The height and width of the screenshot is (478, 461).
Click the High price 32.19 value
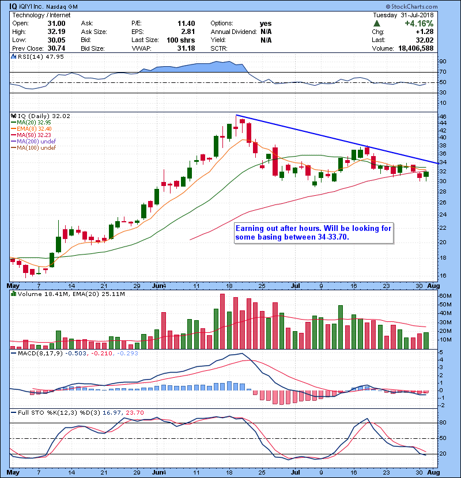[56, 32]
